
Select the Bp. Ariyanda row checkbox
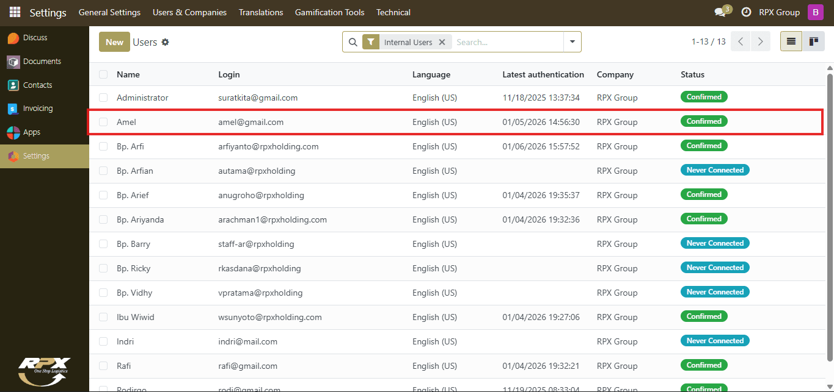[x=103, y=219]
